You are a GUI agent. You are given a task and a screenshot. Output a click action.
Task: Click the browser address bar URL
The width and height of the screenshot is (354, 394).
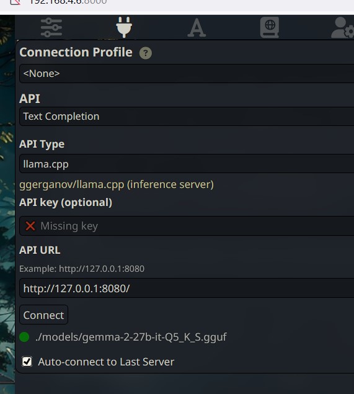(68, 2)
